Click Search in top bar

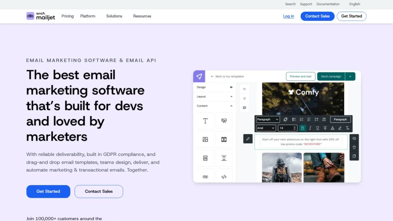click(x=290, y=4)
